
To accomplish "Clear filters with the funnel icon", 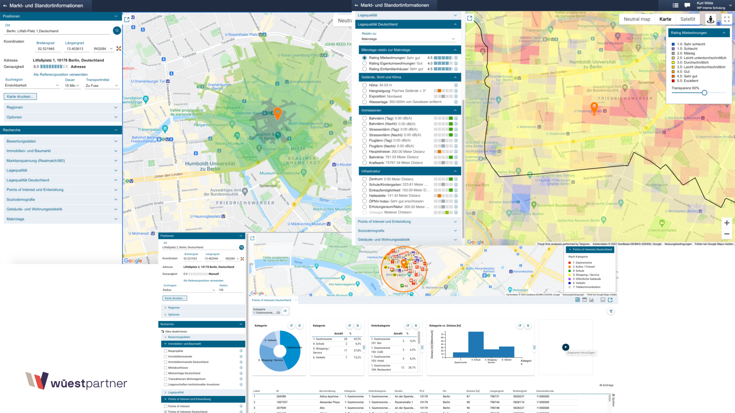I will tap(611, 311).
